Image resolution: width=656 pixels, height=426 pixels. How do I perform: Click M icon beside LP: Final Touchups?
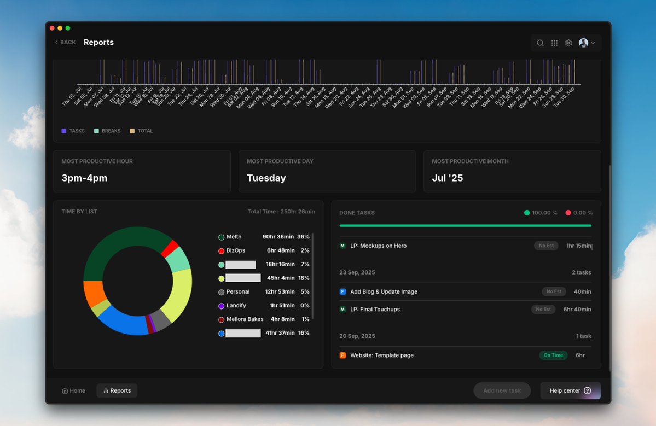point(342,310)
